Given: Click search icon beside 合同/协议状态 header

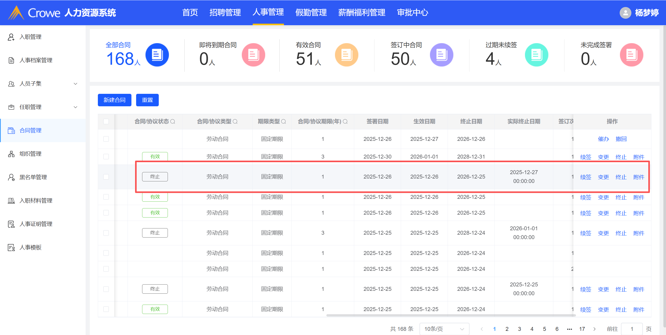Looking at the screenshot, I should (173, 122).
